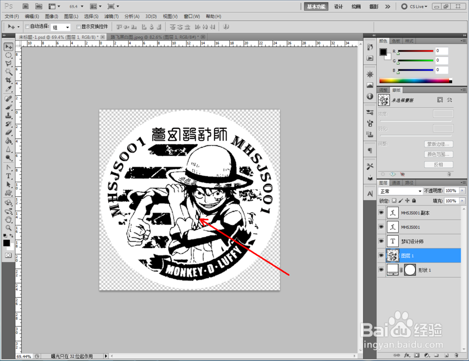Show more workspaces chevron

coord(388,6)
